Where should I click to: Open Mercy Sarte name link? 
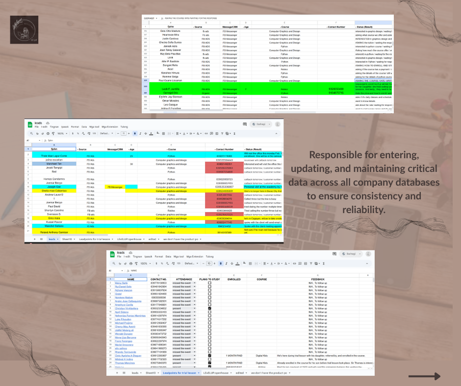coord(122,283)
